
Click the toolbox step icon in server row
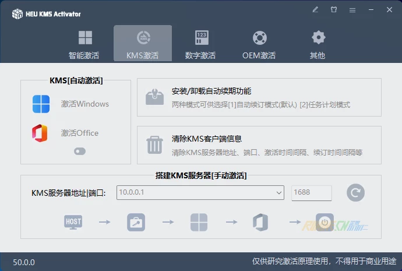(x=136, y=222)
